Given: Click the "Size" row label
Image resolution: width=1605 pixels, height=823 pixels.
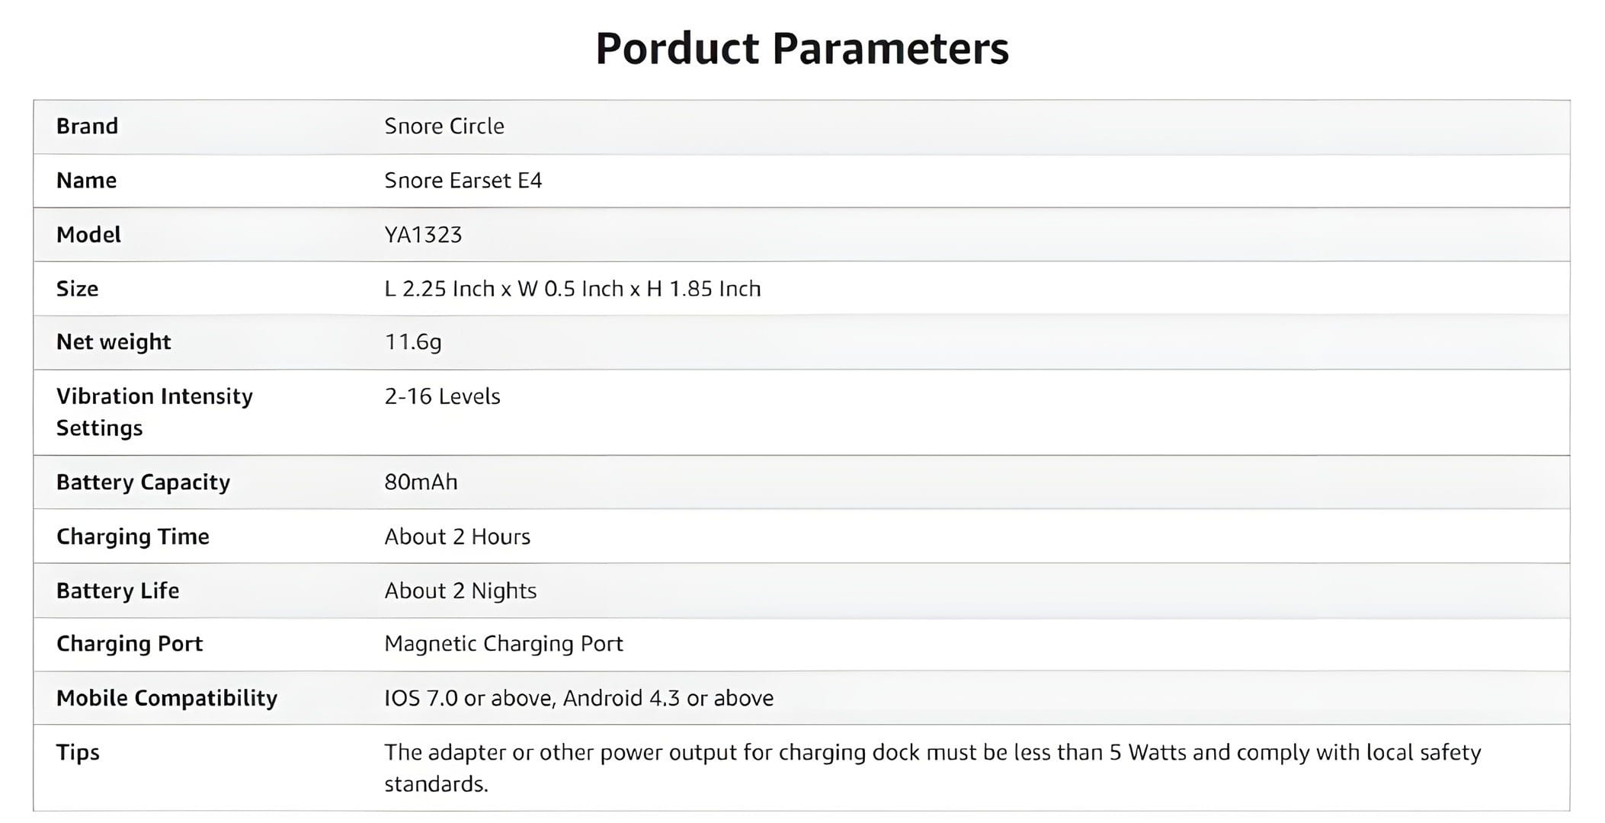Looking at the screenshot, I should pos(77,289).
